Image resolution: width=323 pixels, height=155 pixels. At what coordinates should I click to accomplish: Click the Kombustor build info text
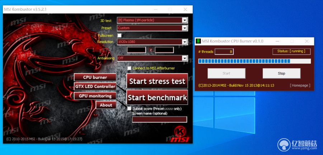point(44,139)
